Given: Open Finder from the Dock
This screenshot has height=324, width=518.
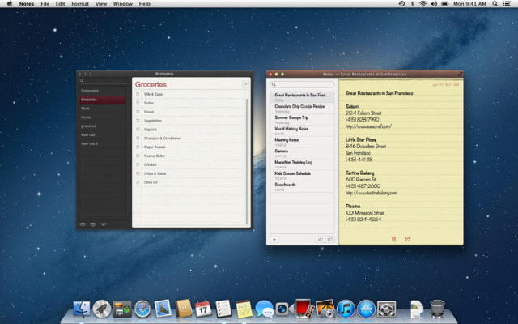Looking at the screenshot, I should click(x=82, y=309).
